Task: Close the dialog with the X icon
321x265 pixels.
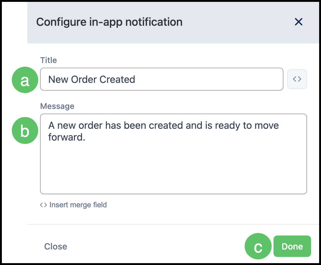Action: click(298, 22)
